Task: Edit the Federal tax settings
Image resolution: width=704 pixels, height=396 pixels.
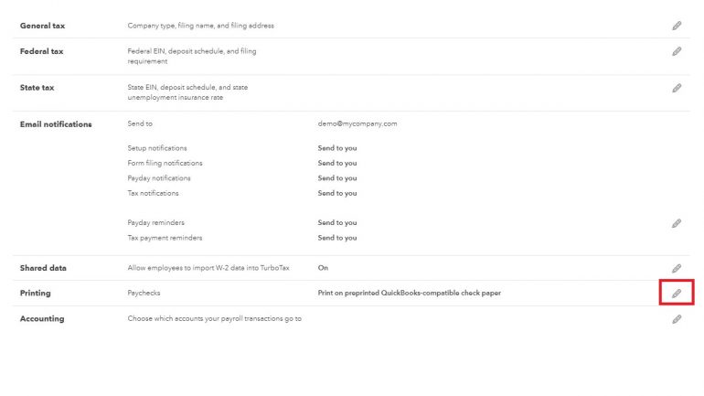Action: pyautogui.click(x=677, y=51)
